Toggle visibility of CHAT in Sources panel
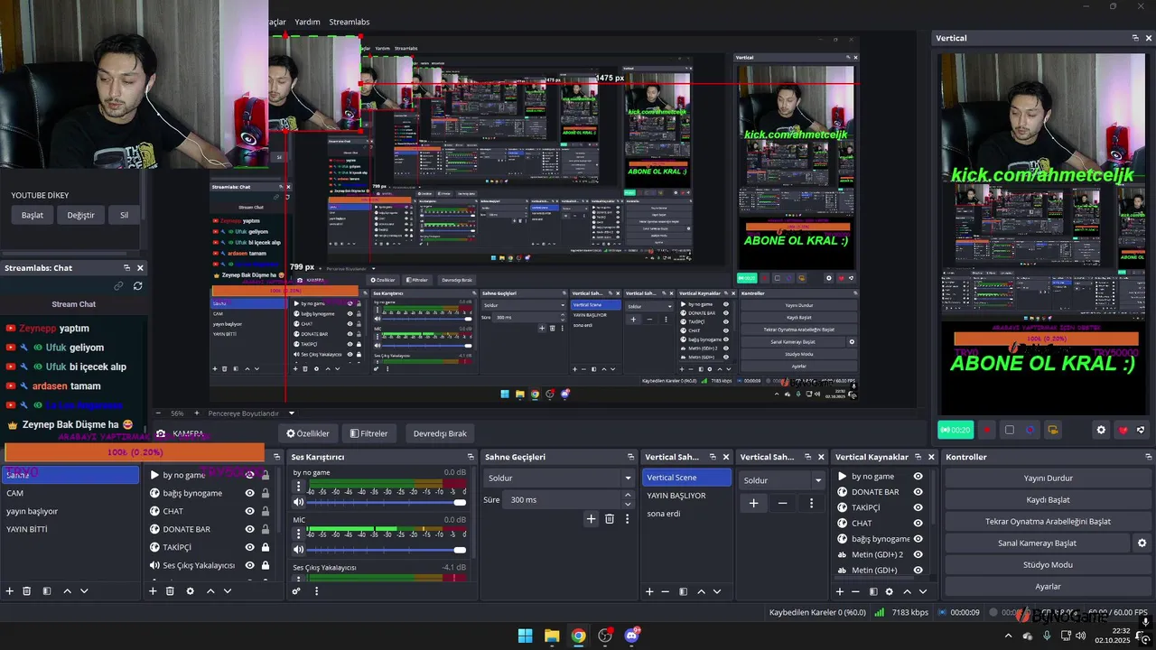 tap(250, 511)
